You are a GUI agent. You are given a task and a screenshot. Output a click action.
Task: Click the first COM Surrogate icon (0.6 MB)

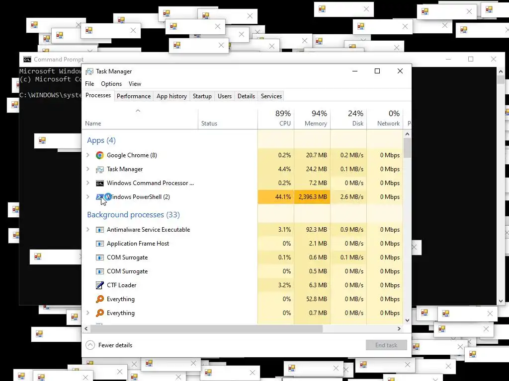coord(99,257)
